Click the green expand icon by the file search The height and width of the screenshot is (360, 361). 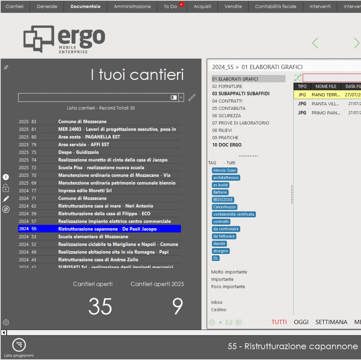coord(298,78)
